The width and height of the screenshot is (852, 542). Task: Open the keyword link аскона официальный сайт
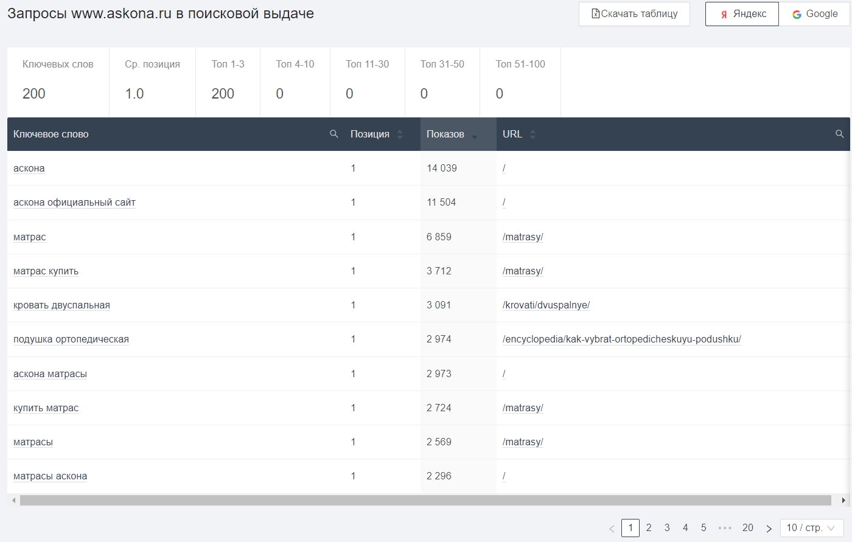(x=74, y=203)
